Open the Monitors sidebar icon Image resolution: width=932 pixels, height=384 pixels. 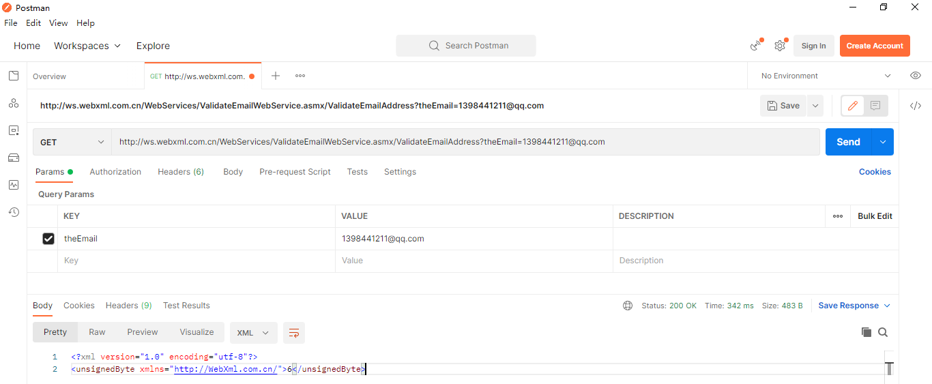click(x=14, y=185)
